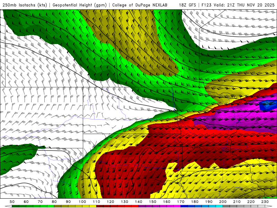Click the "21Z THU NOV 20 2025" valid time

[x=251, y=5]
